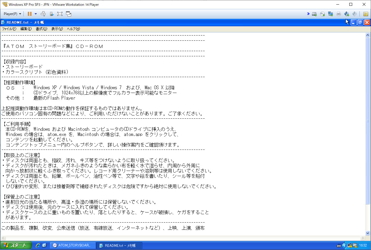Maximize the VMware Player window

351,4
